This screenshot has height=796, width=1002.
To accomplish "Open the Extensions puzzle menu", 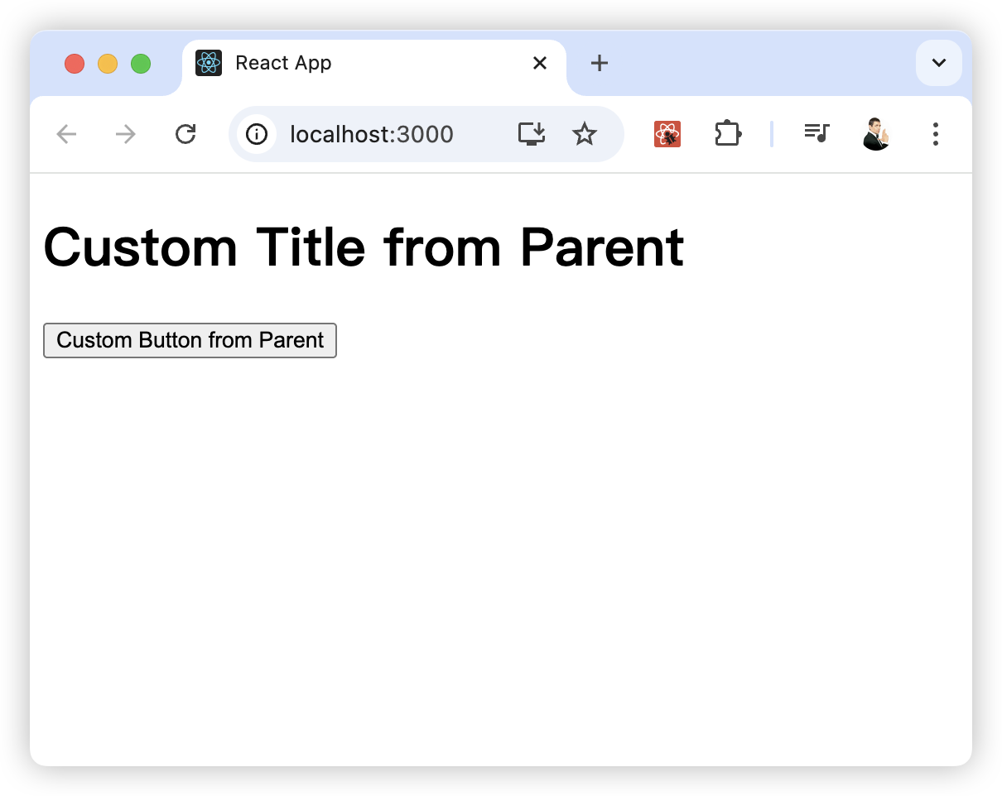I will coord(727,134).
